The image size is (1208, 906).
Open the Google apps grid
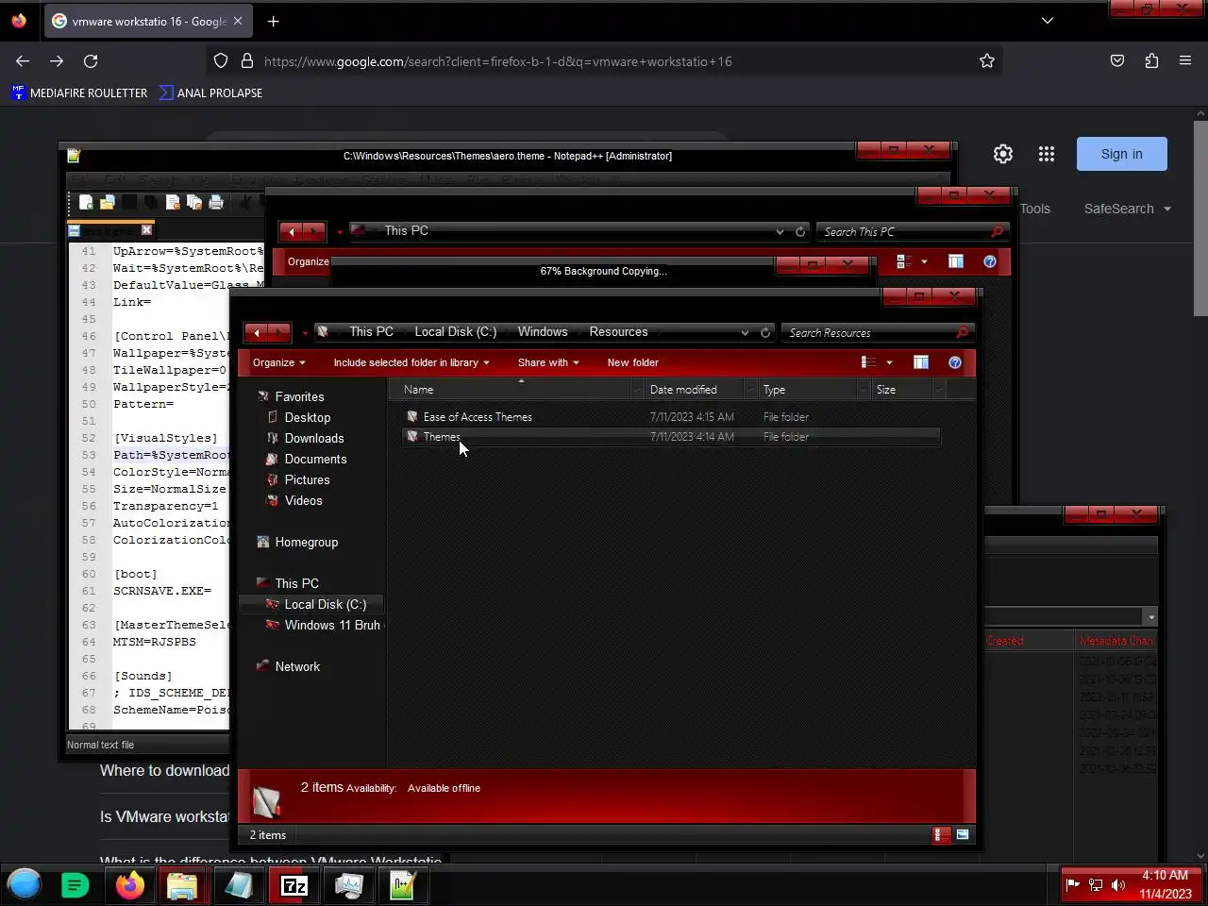[1047, 154]
